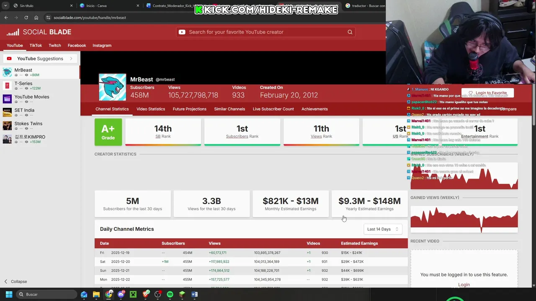This screenshot has height=301, width=536.
Task: Click the magnifier icon in creator search
Action: coord(350,32)
